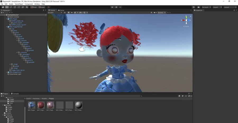238x123 pixels.
Task: Toggle scene effects icon
Action: 75,13
